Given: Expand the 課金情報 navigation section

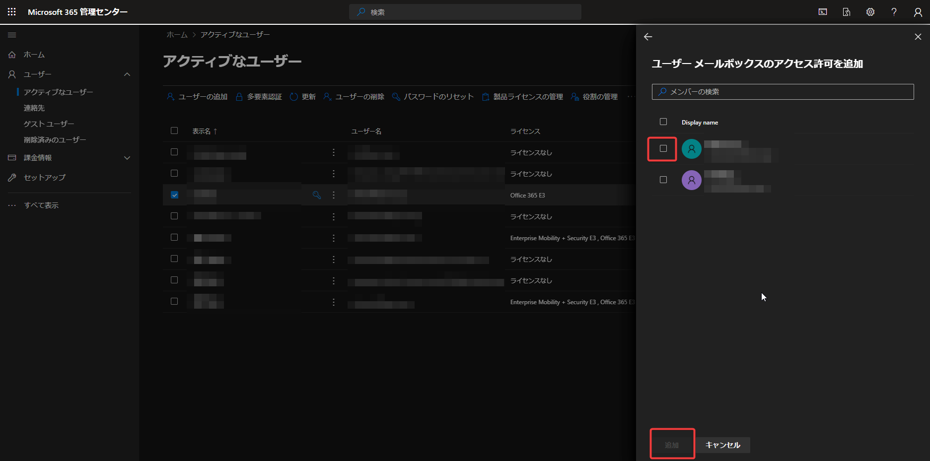Looking at the screenshot, I should click(127, 158).
